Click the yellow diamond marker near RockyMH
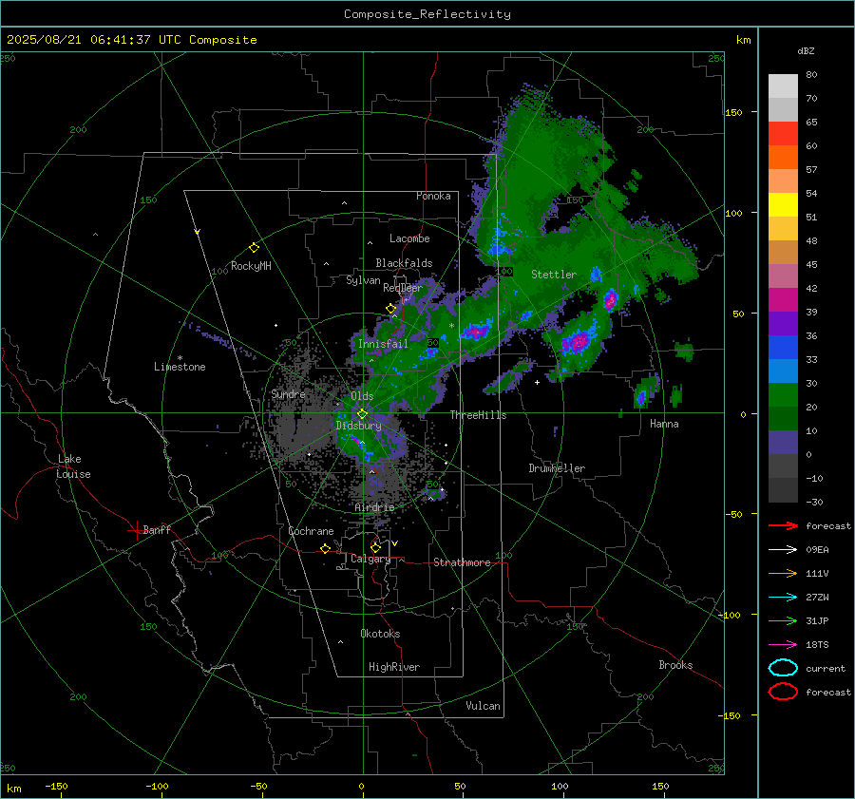Viewport: 855px width, 799px height. [254, 248]
